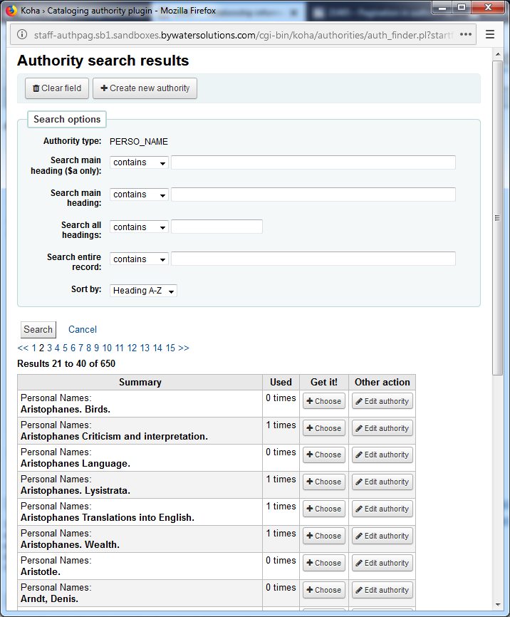Expand the Sort by Heading A-Z dropdown

[143, 291]
